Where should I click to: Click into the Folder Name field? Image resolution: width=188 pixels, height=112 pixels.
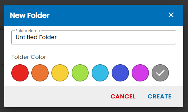[x=94, y=37]
